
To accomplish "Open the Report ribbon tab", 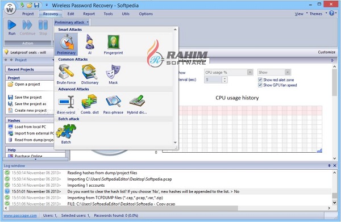I will [89, 14].
